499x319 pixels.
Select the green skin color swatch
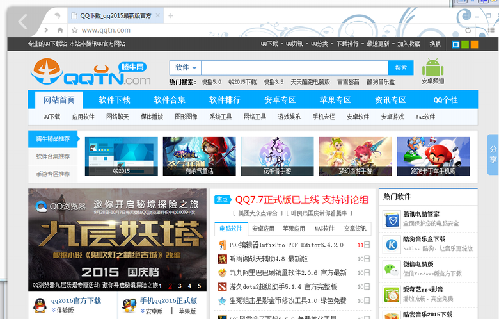465,44
